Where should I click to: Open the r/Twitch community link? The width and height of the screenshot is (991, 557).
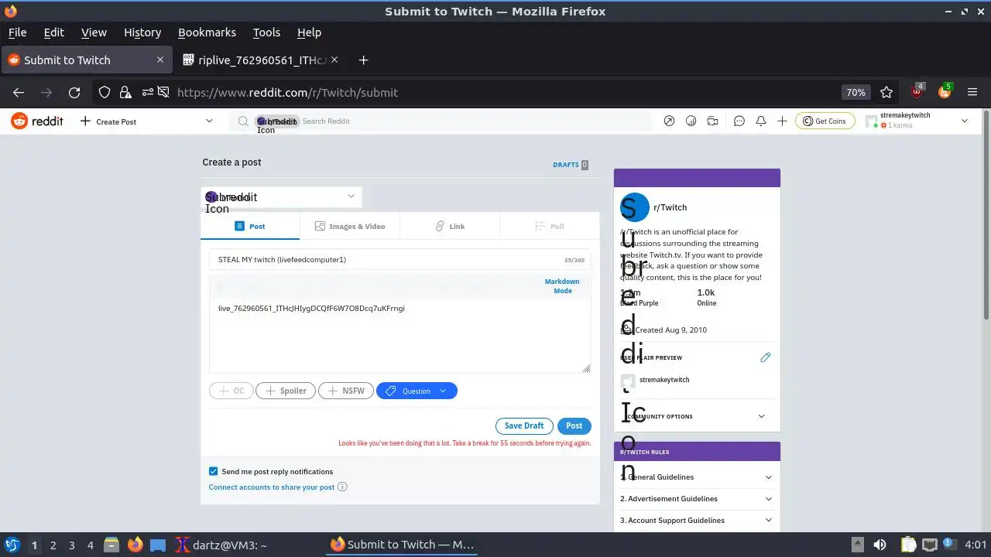pyautogui.click(x=670, y=207)
